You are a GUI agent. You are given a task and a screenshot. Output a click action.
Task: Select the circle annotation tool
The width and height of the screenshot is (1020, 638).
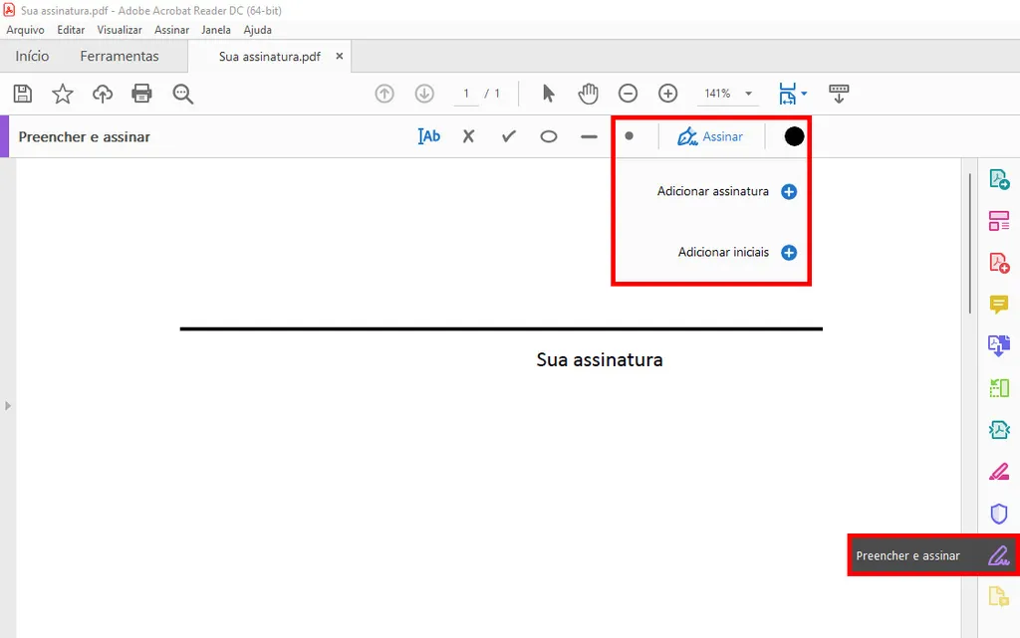[548, 136]
